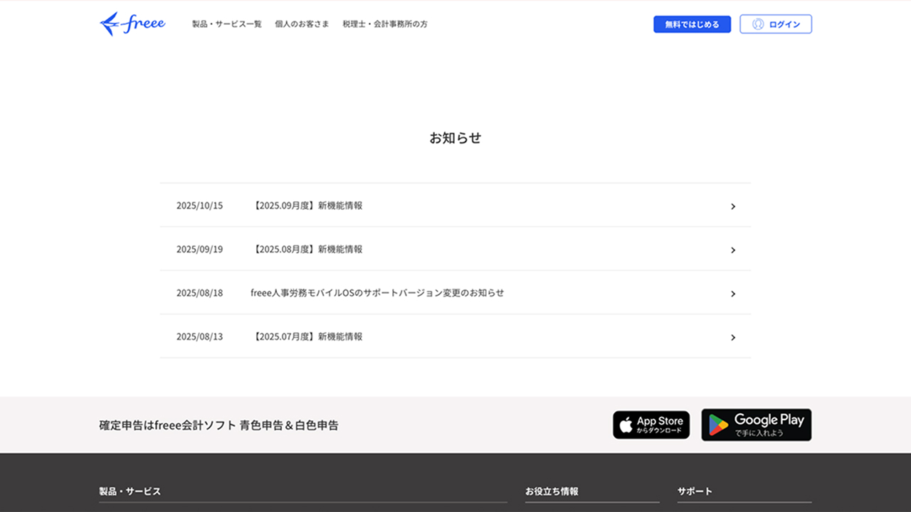
Task: Click the 確定申告はfreee会計ソフト promo text
Action: click(218, 425)
